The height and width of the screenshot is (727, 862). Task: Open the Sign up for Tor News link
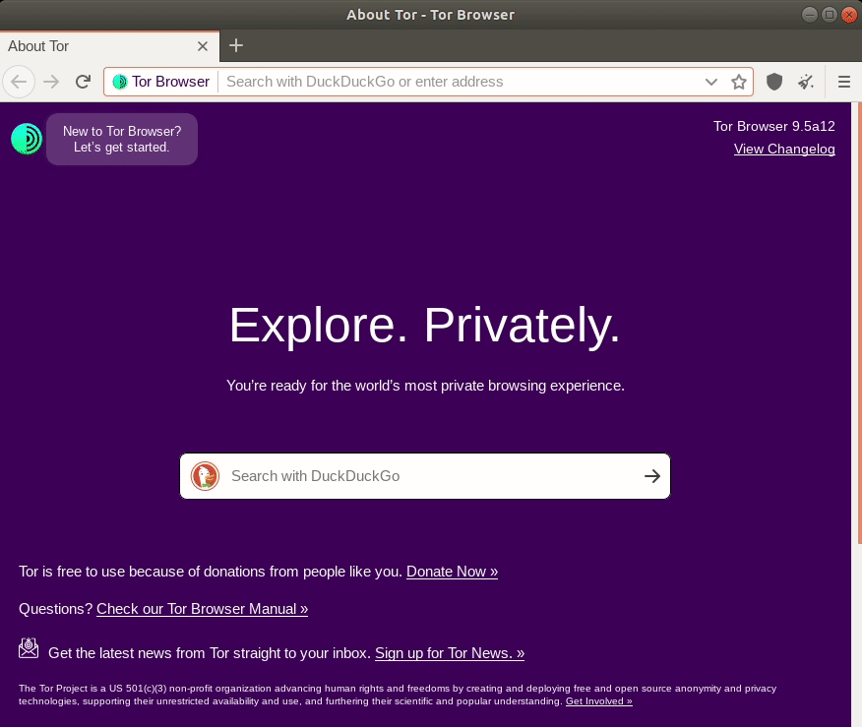pos(449,653)
